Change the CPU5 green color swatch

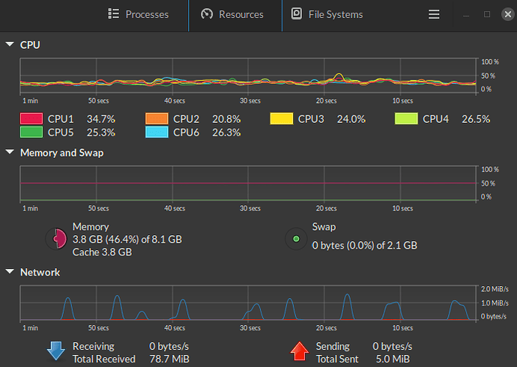(x=31, y=133)
